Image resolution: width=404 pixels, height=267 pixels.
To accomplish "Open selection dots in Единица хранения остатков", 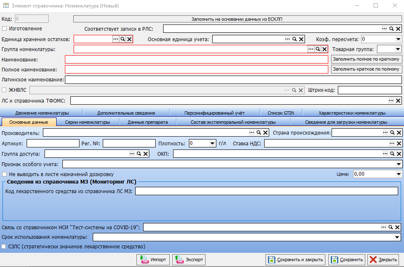I will coord(116,39).
